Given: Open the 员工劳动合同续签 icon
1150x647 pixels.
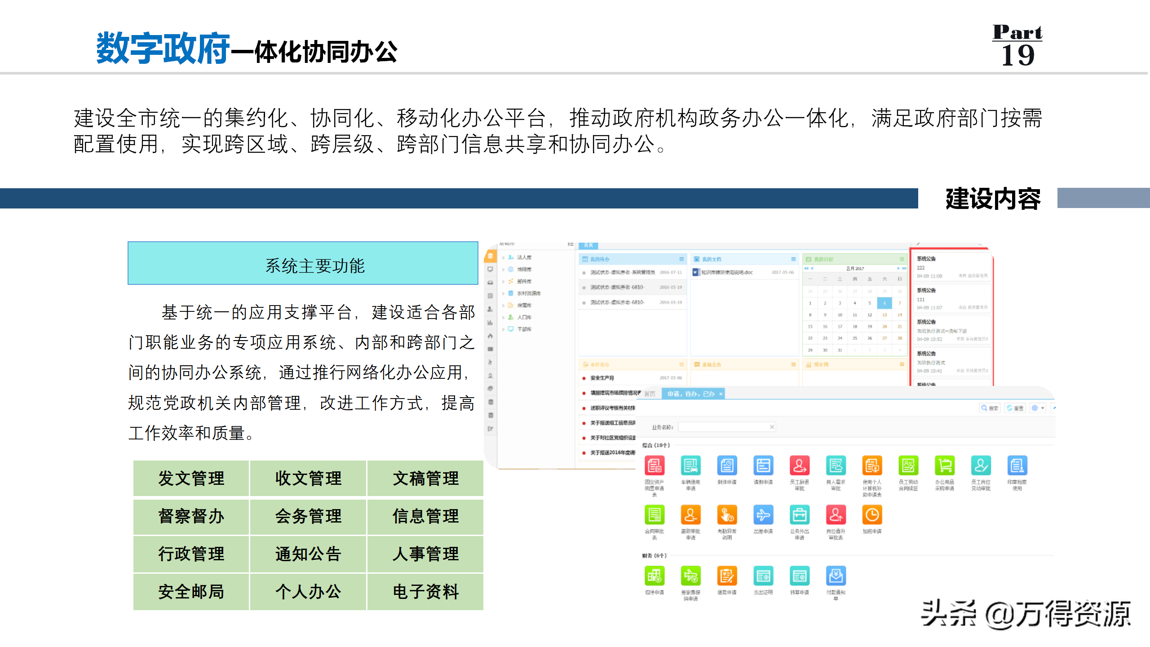Looking at the screenshot, I should point(908,465).
